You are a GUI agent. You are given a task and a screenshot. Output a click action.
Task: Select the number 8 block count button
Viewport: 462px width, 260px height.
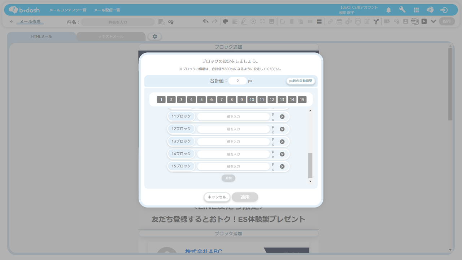tap(232, 100)
